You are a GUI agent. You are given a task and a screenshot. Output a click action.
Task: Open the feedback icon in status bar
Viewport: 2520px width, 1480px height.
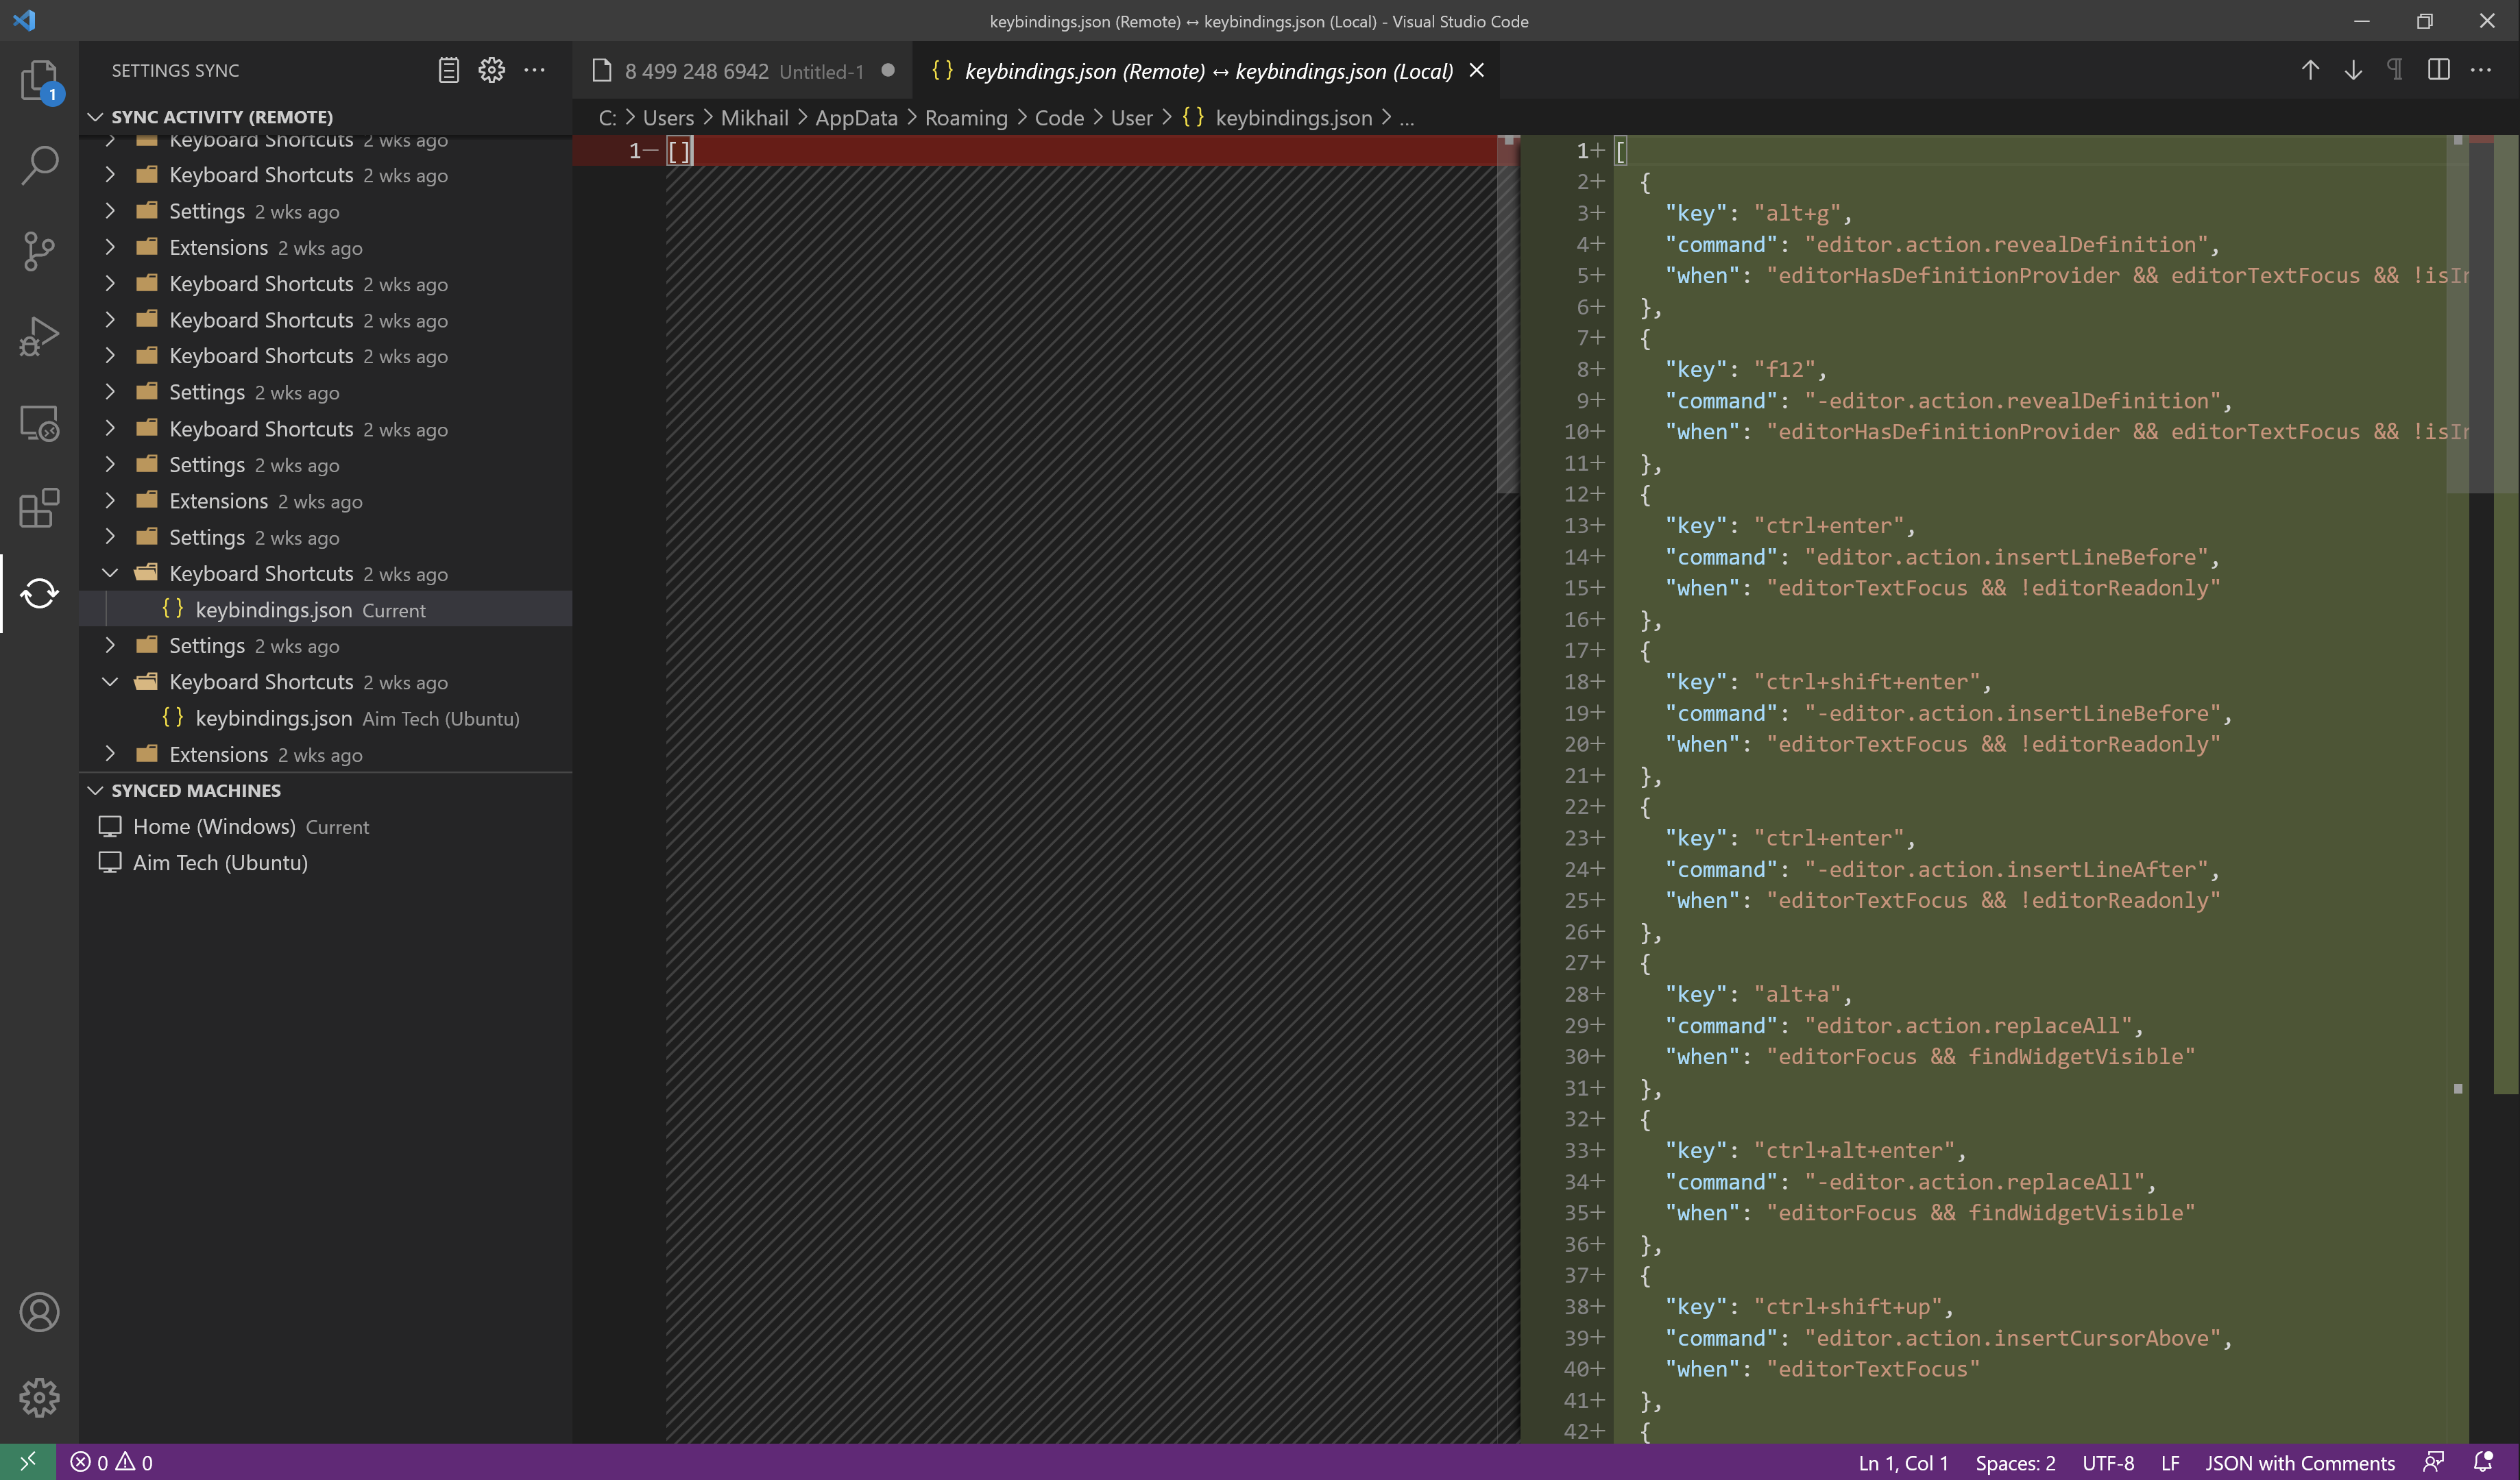(x=2434, y=1462)
